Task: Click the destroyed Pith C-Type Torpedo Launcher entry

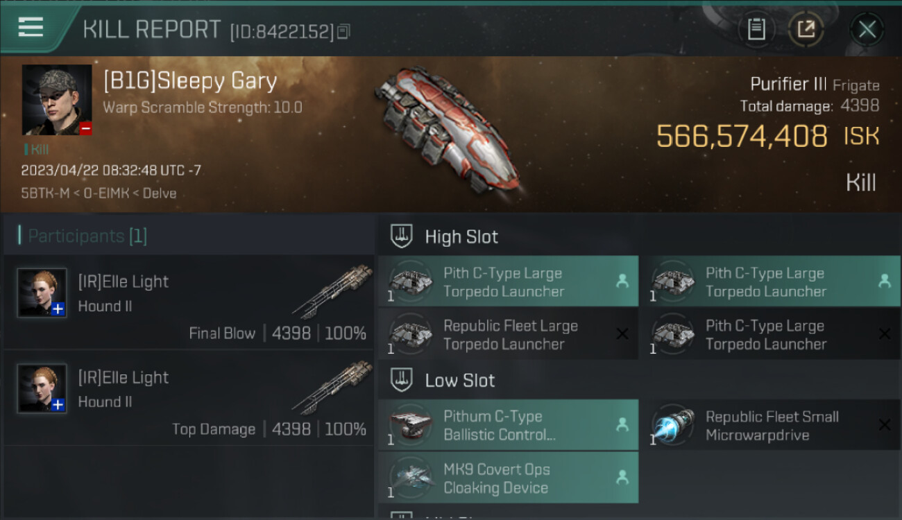Action: click(x=770, y=334)
